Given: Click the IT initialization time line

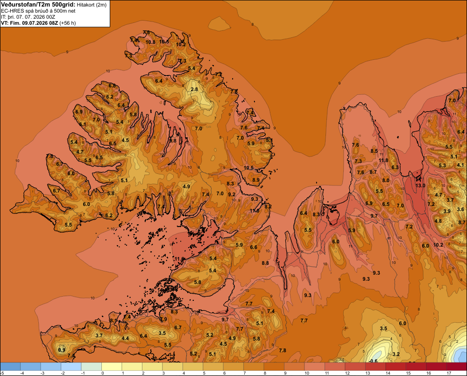Looking at the screenshot, I should click(x=28, y=17).
